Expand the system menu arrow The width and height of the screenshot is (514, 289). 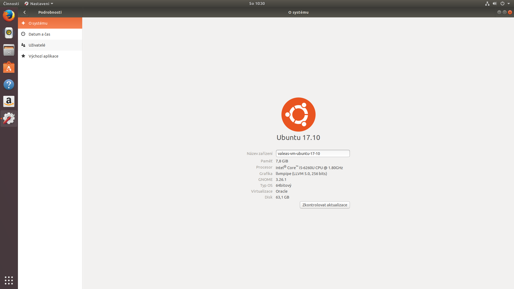tap(509, 3)
